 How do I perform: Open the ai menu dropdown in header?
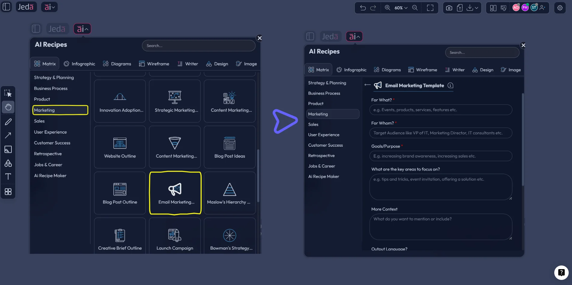[x=50, y=7]
